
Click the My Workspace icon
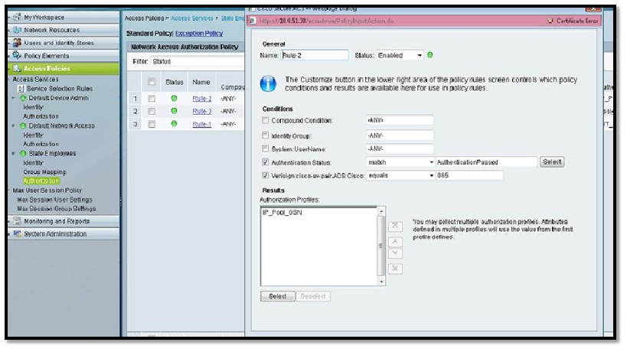pos(17,17)
